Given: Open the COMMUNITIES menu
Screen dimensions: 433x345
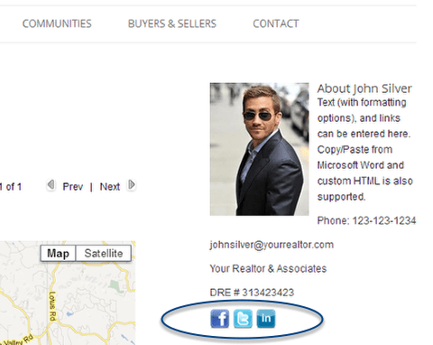Looking at the screenshot, I should coord(57,23).
